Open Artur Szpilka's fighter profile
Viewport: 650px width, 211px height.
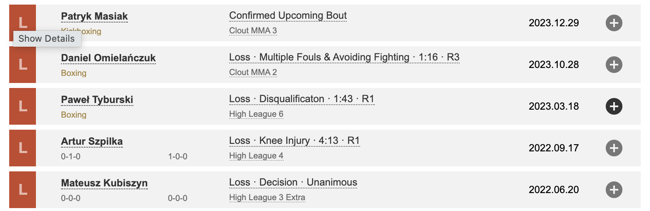pyautogui.click(x=92, y=141)
